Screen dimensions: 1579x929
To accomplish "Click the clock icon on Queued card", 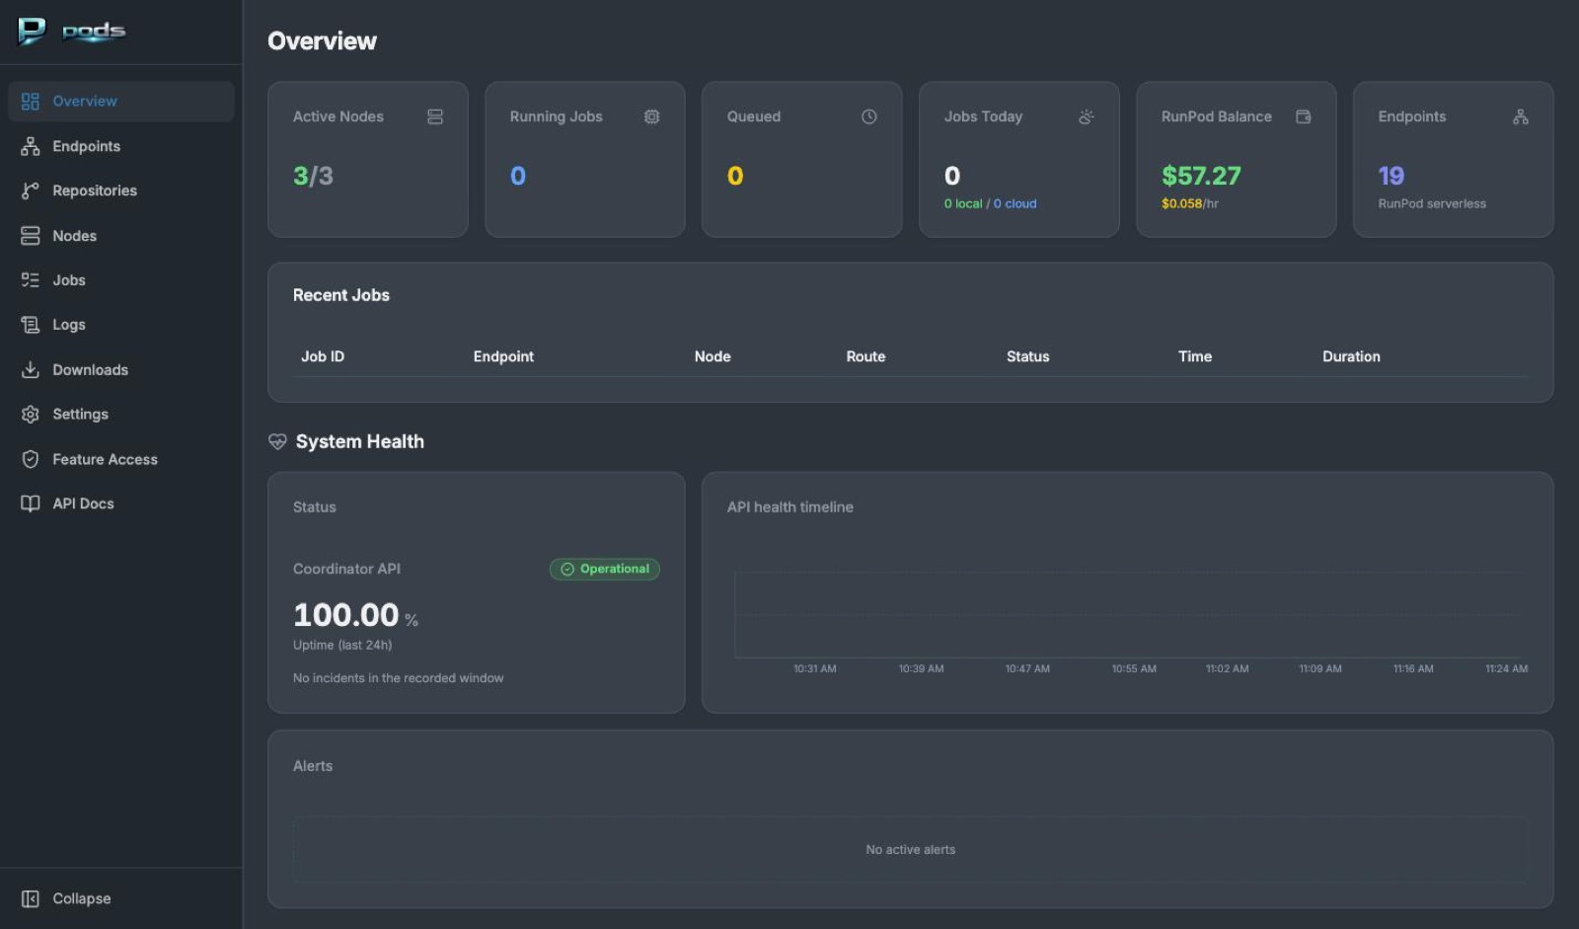I will (869, 116).
